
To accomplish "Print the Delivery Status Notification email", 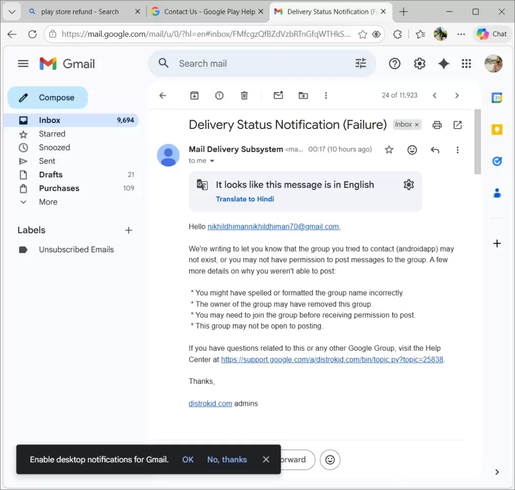I will pyautogui.click(x=437, y=125).
